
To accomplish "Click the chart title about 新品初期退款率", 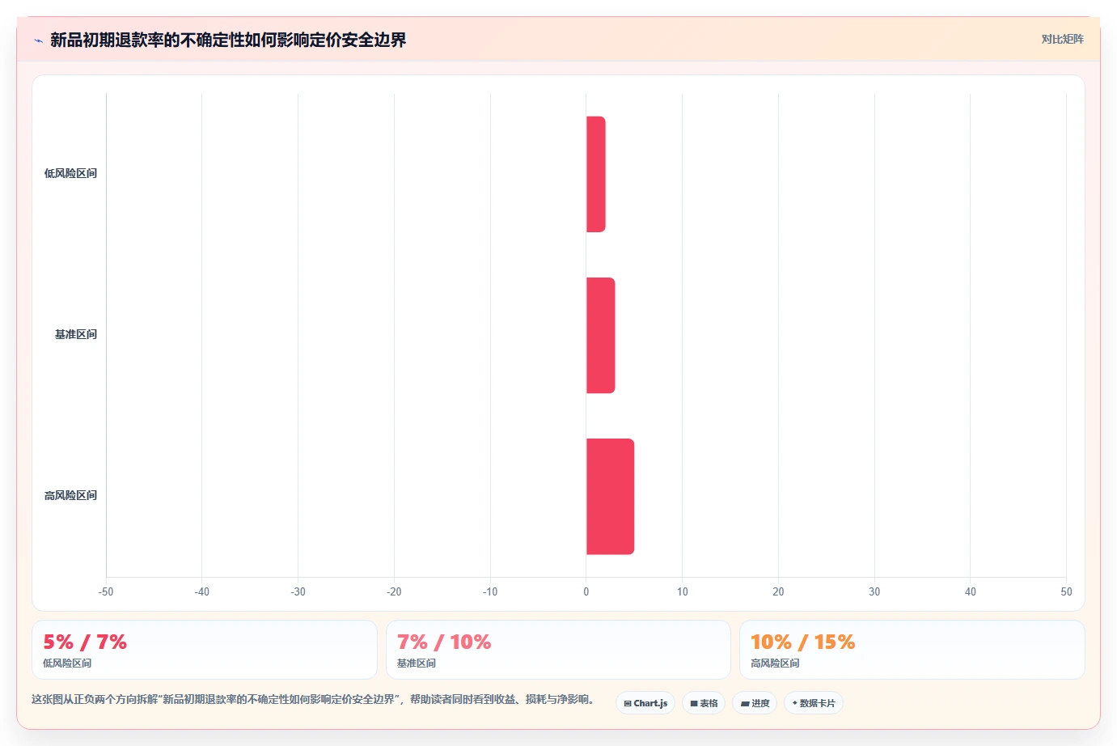I will pyautogui.click(x=228, y=40).
